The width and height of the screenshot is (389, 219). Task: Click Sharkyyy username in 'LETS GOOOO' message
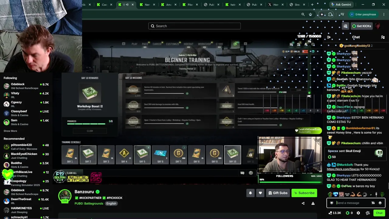pos(343,176)
